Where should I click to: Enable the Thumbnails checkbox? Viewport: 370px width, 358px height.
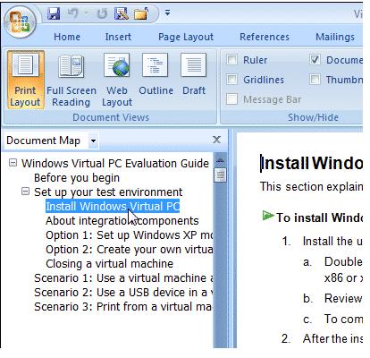click(315, 80)
